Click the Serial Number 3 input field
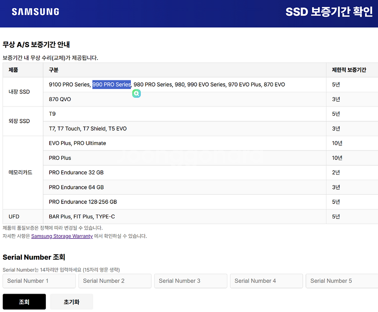 pos(190,281)
